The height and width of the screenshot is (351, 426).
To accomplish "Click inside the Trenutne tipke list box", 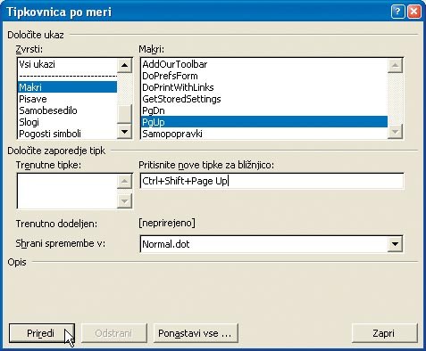I will click(67, 191).
